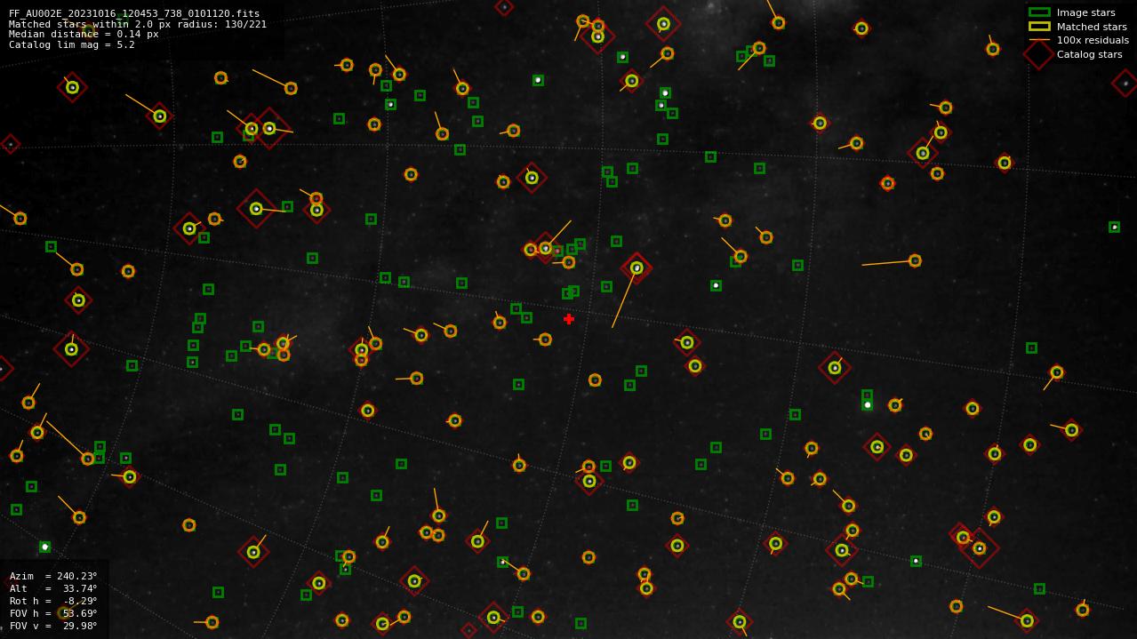Image resolution: width=1137 pixels, height=639 pixels.
Task: Click the "FOV h = 53.69°" readout
Action: click(53, 613)
